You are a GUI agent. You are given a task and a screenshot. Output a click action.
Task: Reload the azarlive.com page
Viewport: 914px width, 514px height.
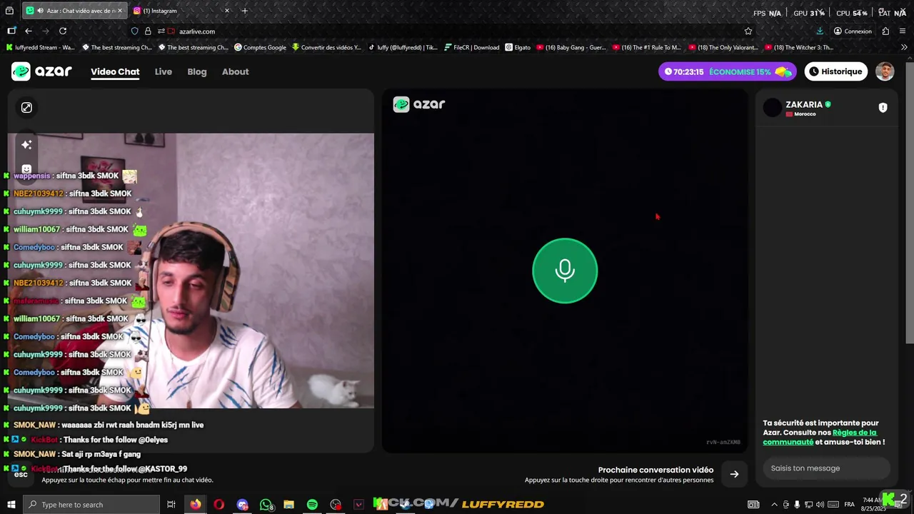tap(63, 31)
